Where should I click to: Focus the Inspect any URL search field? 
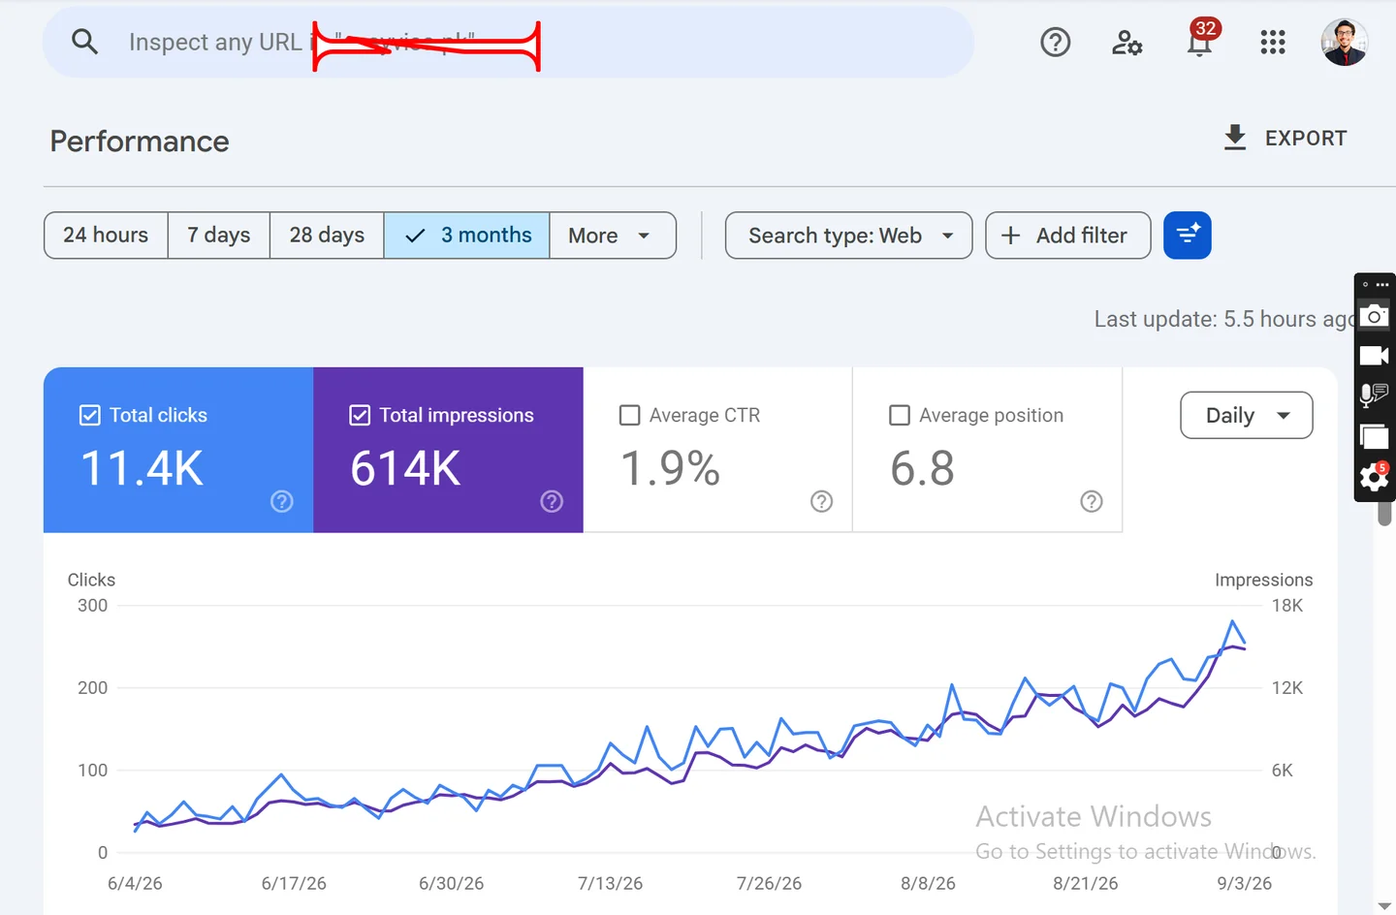coord(508,43)
